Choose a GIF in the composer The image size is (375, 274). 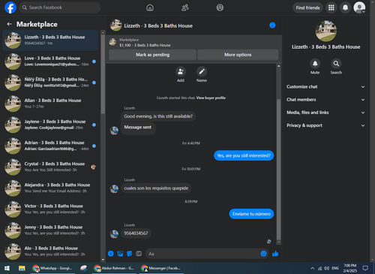coord(139,254)
